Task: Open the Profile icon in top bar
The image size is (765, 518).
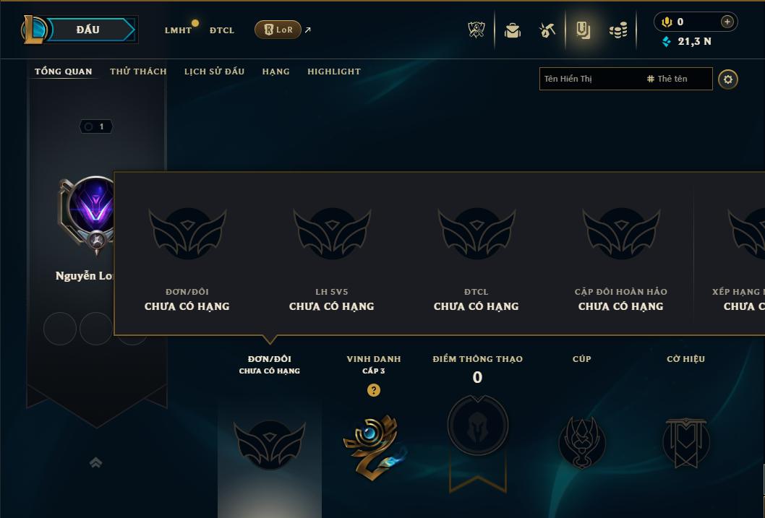Action: click(583, 30)
